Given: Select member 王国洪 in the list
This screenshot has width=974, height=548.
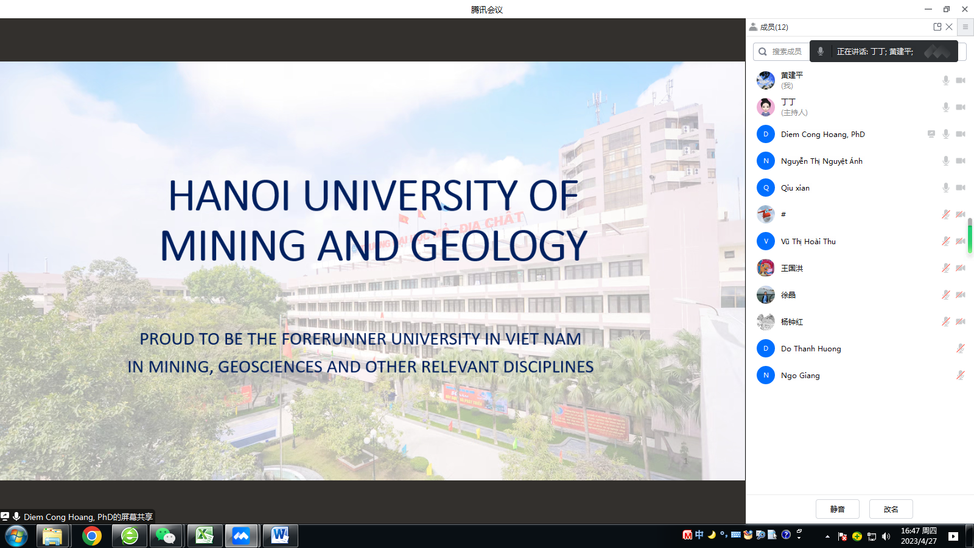Looking at the screenshot, I should (x=792, y=268).
